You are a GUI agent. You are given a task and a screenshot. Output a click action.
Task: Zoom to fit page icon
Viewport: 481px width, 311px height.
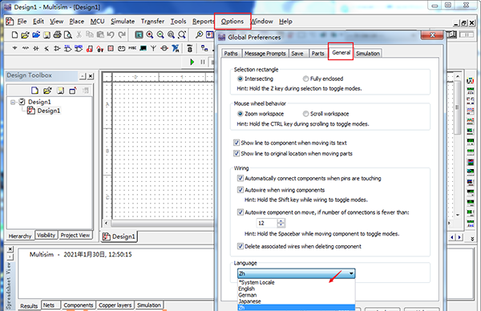(x=182, y=34)
